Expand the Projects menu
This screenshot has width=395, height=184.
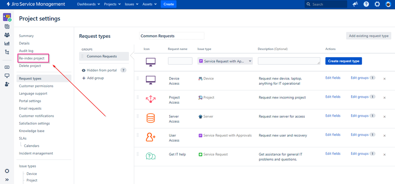pyautogui.click(x=112, y=4)
